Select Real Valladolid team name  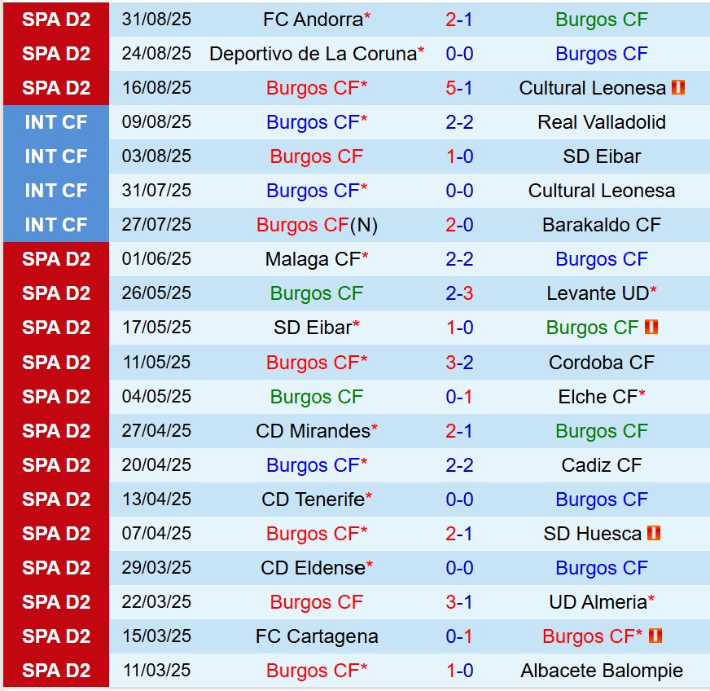(x=602, y=122)
